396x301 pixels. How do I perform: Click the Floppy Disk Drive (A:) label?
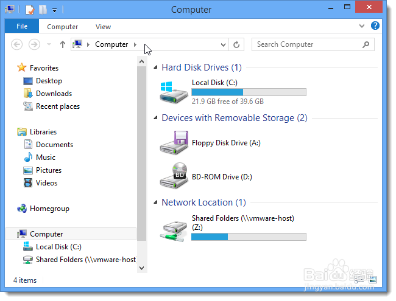tap(226, 143)
